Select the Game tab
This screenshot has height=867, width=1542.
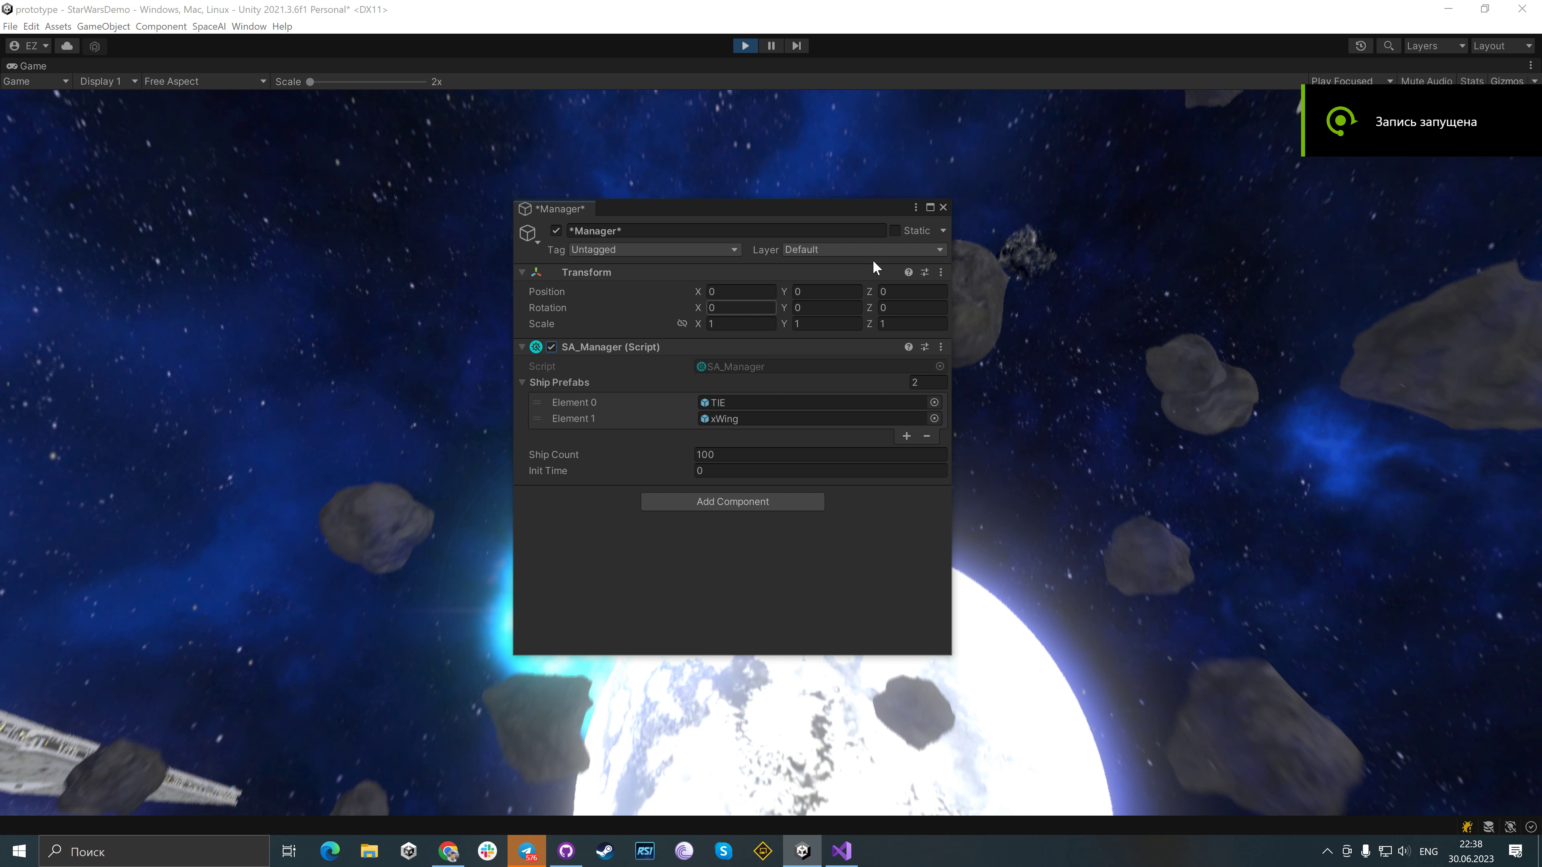27,66
